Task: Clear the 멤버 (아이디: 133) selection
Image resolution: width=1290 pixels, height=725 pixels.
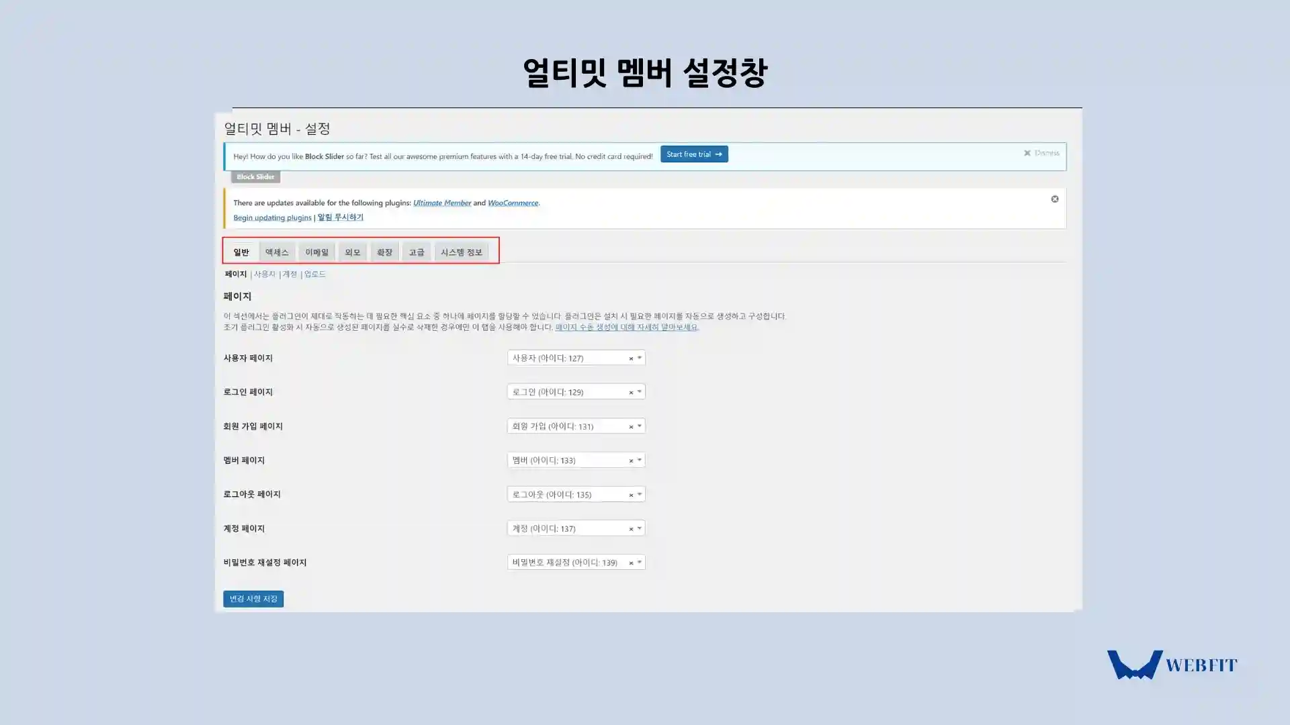Action: [631, 461]
